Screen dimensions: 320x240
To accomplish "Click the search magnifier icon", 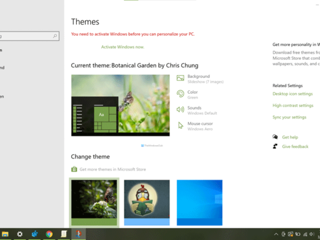I will click(55, 36).
